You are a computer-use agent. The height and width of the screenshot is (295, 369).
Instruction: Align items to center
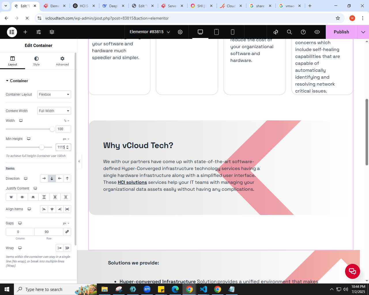[52, 209]
